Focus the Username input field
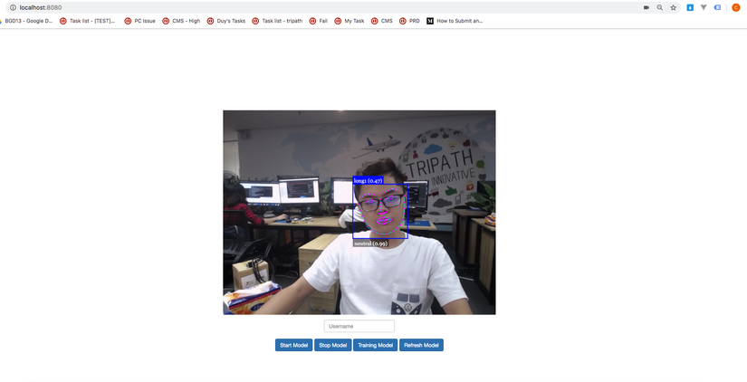 tap(359, 326)
